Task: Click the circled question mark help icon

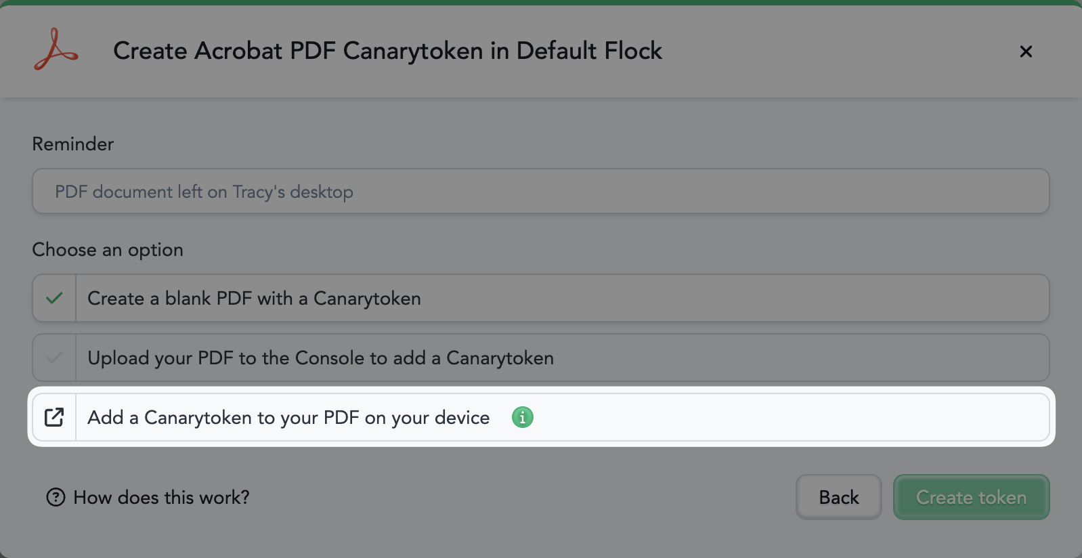Action: click(x=56, y=497)
